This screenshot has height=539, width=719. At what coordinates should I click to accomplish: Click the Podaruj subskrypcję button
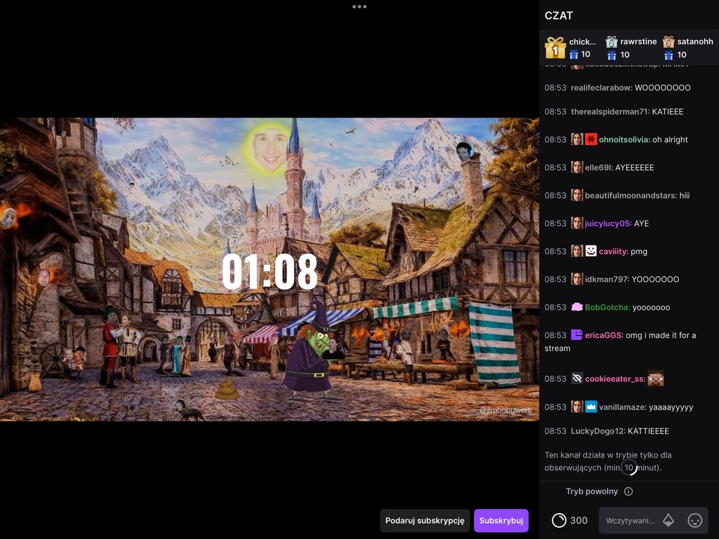(425, 520)
